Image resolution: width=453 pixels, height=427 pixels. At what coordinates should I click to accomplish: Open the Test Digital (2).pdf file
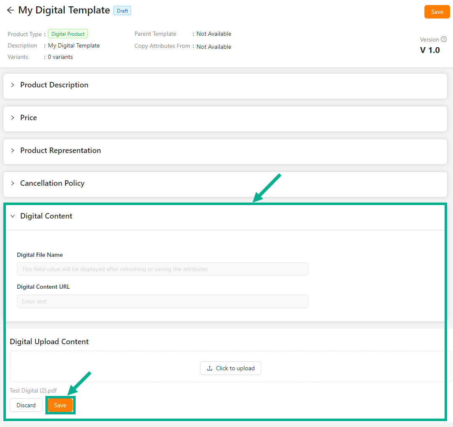tap(33, 390)
